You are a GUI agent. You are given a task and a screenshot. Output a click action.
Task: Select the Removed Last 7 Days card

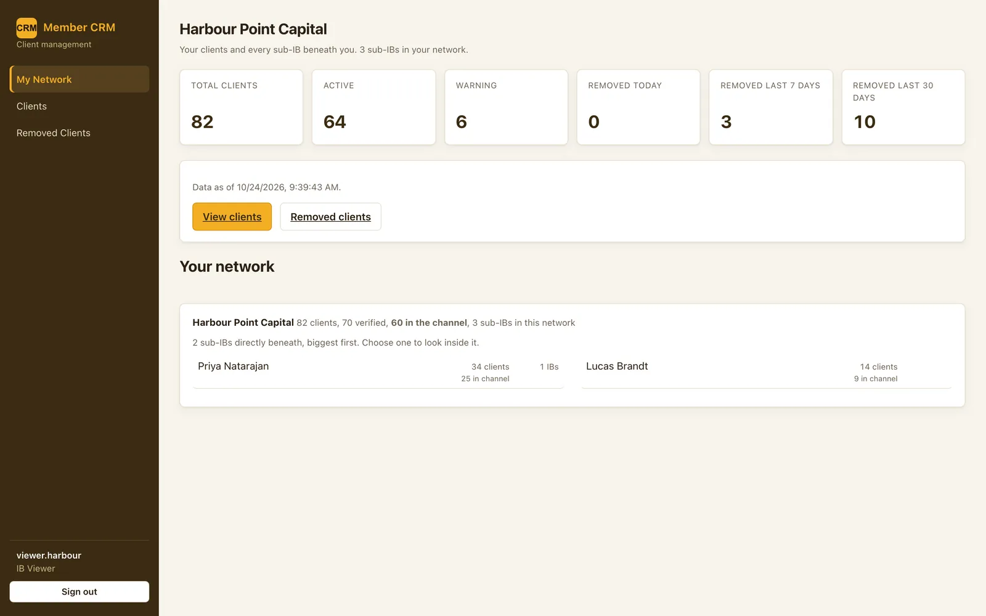point(771,107)
